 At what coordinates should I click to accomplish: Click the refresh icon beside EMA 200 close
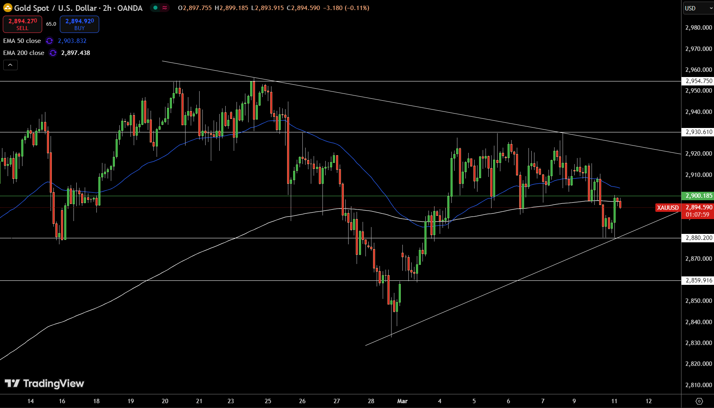(53, 53)
